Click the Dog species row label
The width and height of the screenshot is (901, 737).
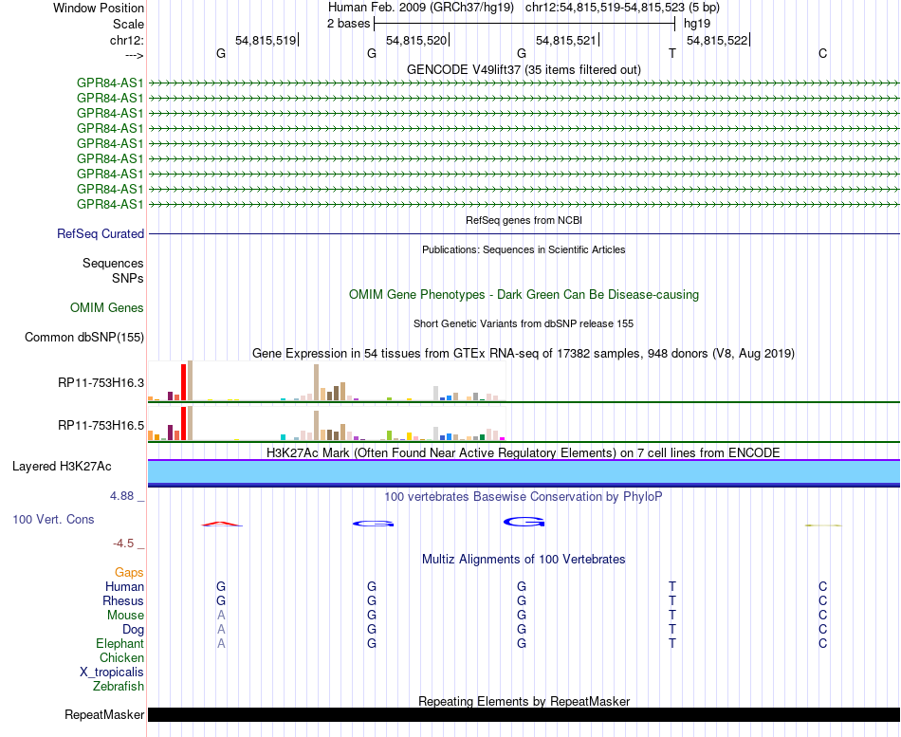click(x=134, y=630)
